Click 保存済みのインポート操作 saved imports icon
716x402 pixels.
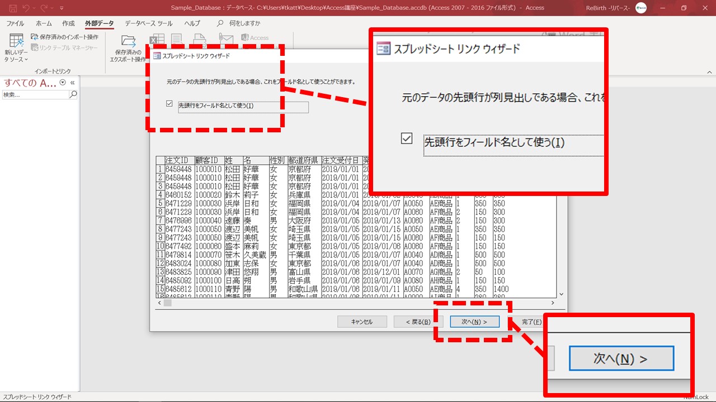(35, 37)
